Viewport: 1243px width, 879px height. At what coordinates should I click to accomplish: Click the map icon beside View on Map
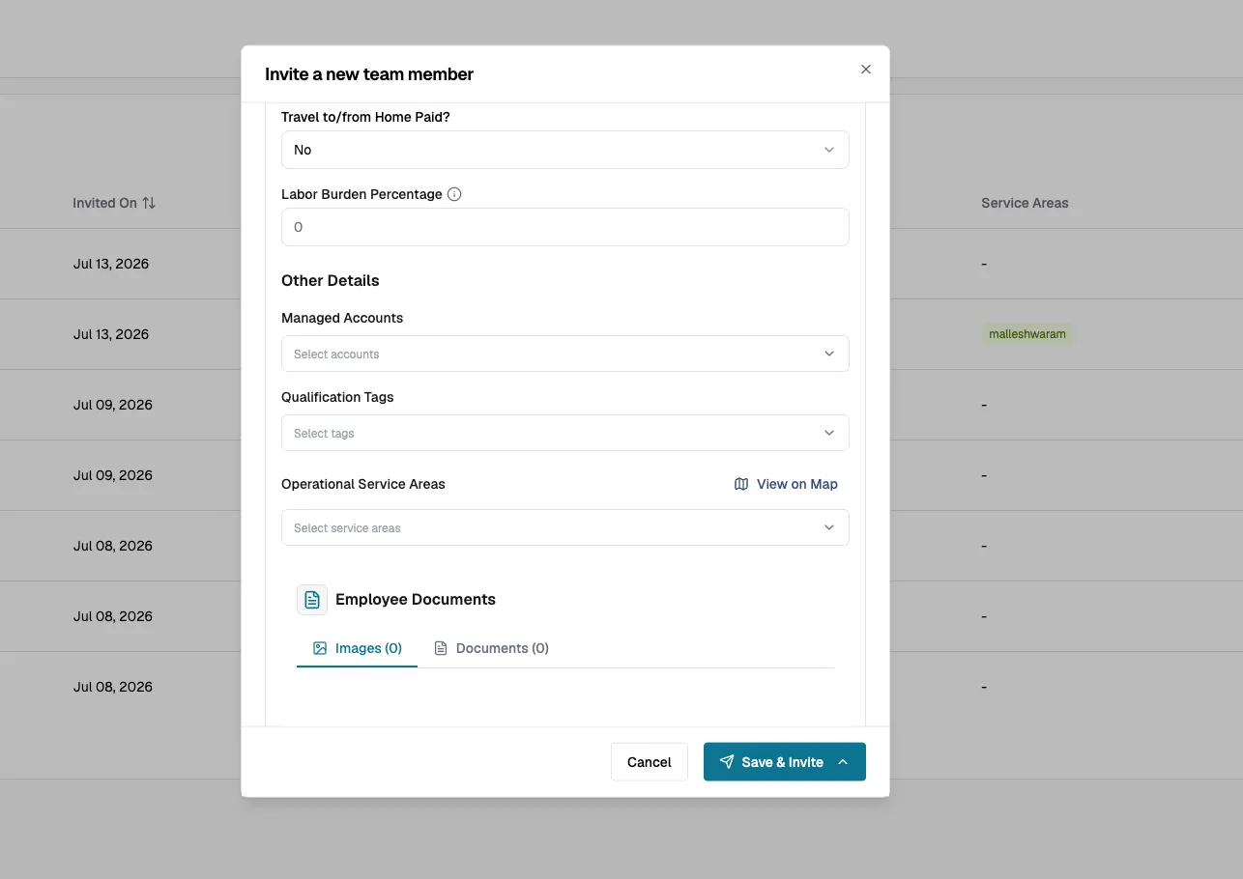pos(741,484)
